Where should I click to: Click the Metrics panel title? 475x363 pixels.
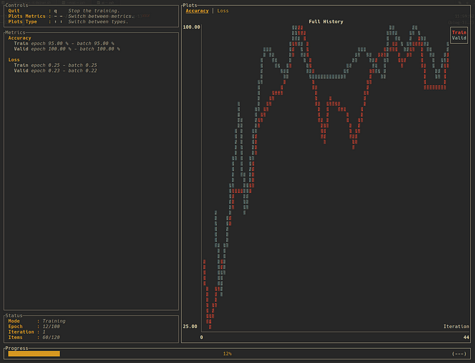[x=15, y=33]
